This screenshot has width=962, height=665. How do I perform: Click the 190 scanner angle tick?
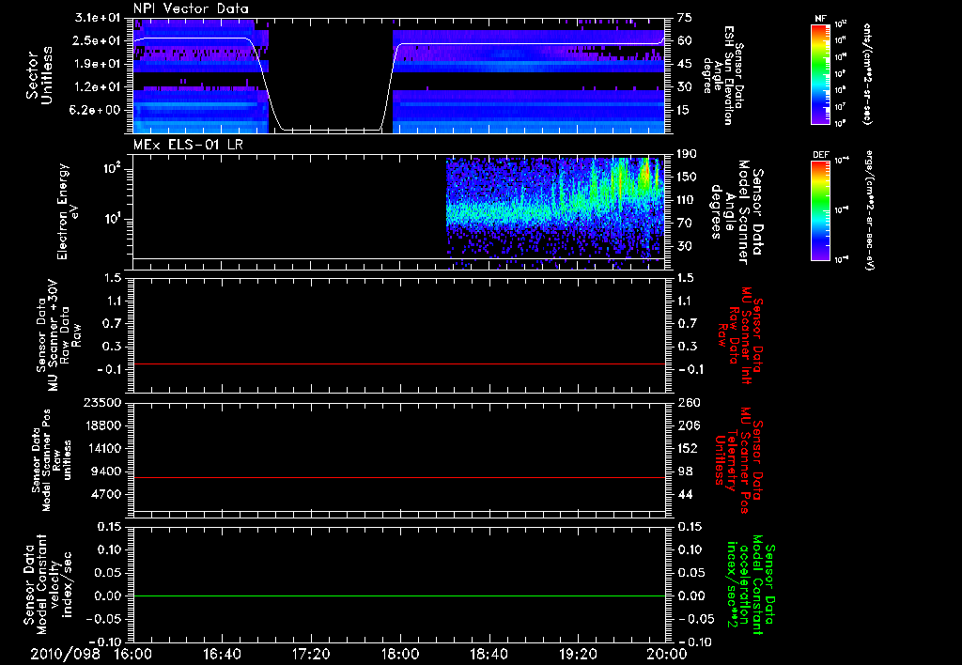(x=688, y=154)
